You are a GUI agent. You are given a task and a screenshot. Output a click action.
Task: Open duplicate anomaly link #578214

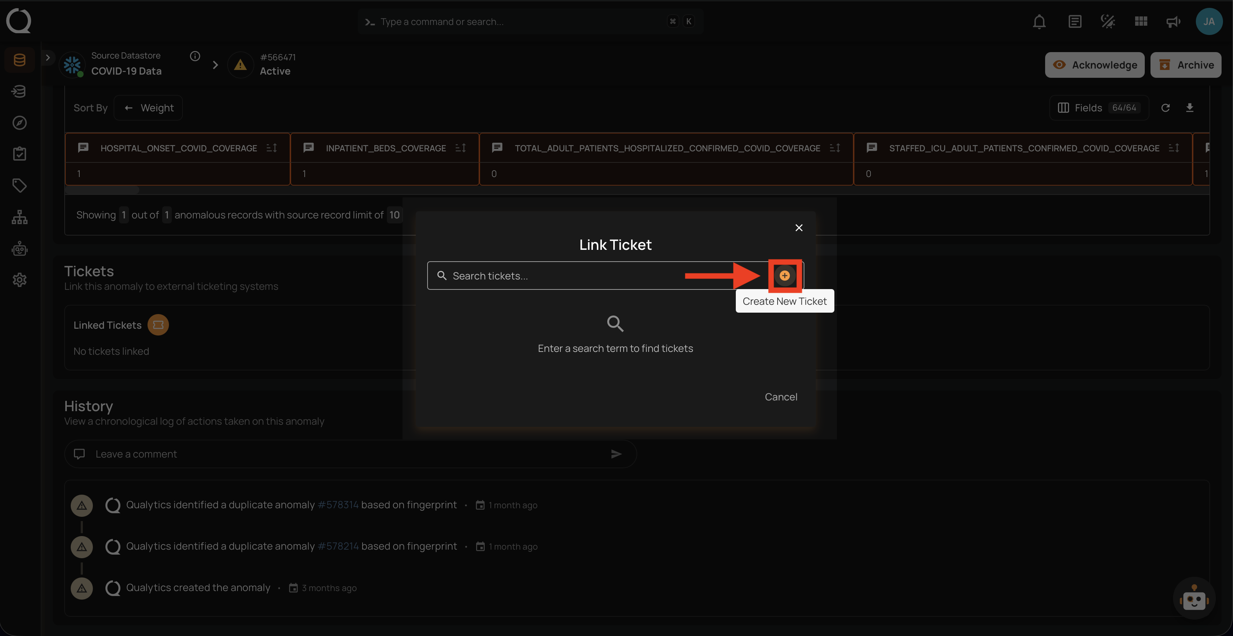[x=338, y=546]
